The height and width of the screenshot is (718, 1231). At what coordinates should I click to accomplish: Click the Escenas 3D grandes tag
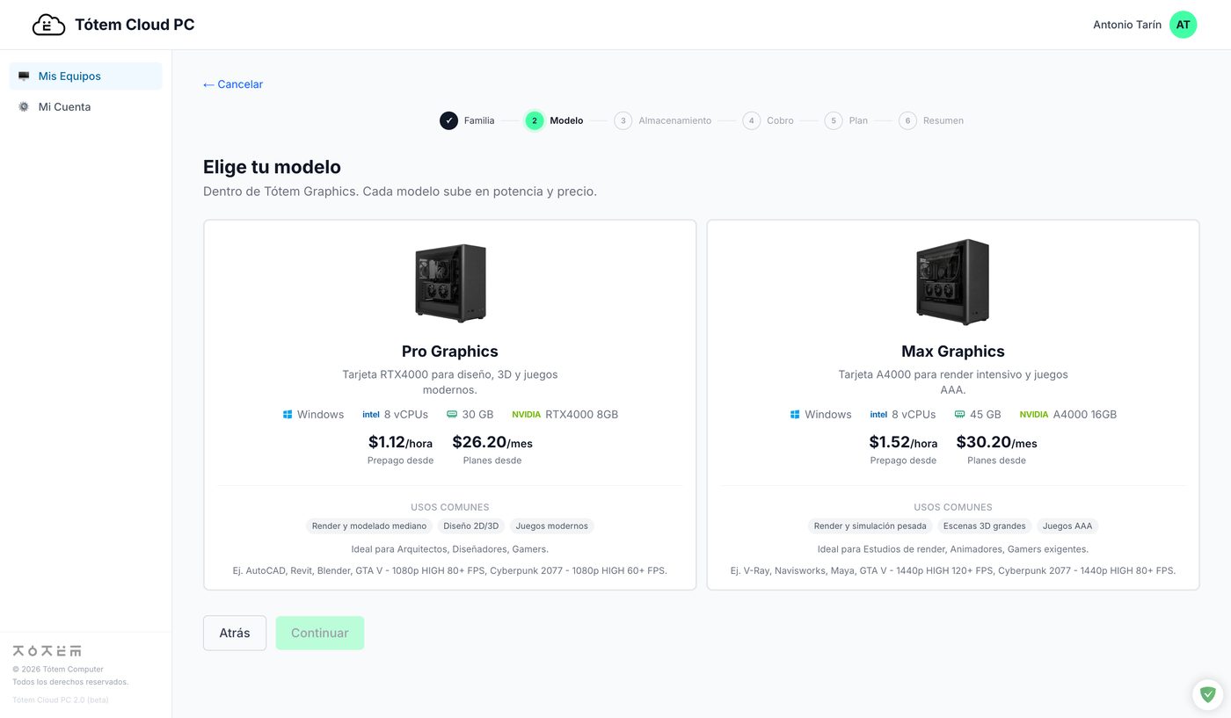[985, 526]
